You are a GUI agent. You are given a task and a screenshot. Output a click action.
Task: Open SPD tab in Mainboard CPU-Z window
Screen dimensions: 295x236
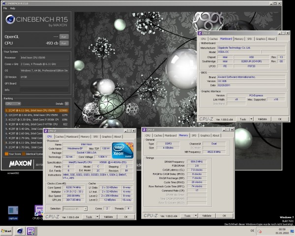[249, 39]
